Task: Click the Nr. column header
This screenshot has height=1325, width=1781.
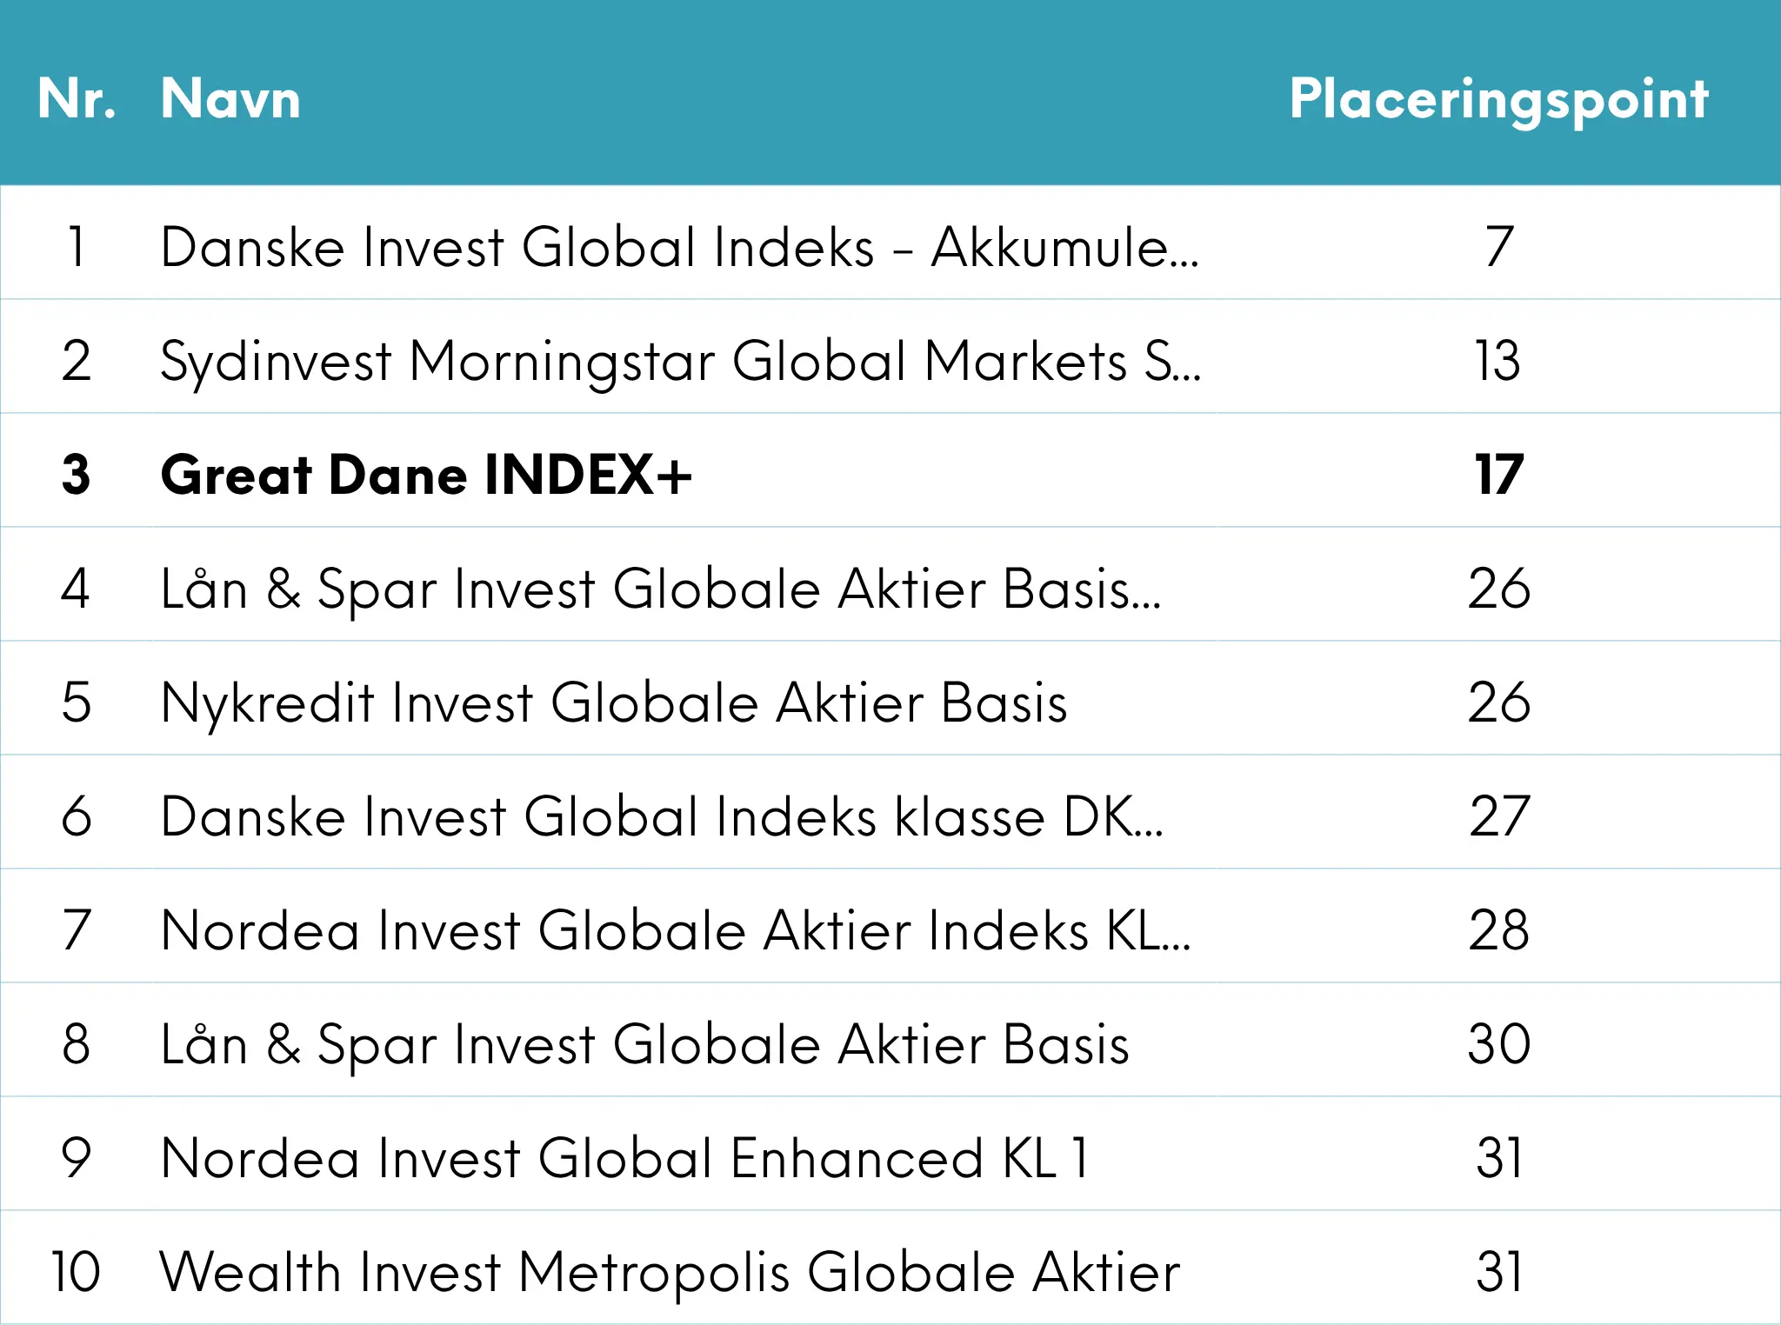Action: coord(77,98)
